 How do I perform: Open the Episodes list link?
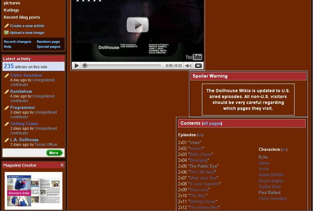click(x=200, y=135)
